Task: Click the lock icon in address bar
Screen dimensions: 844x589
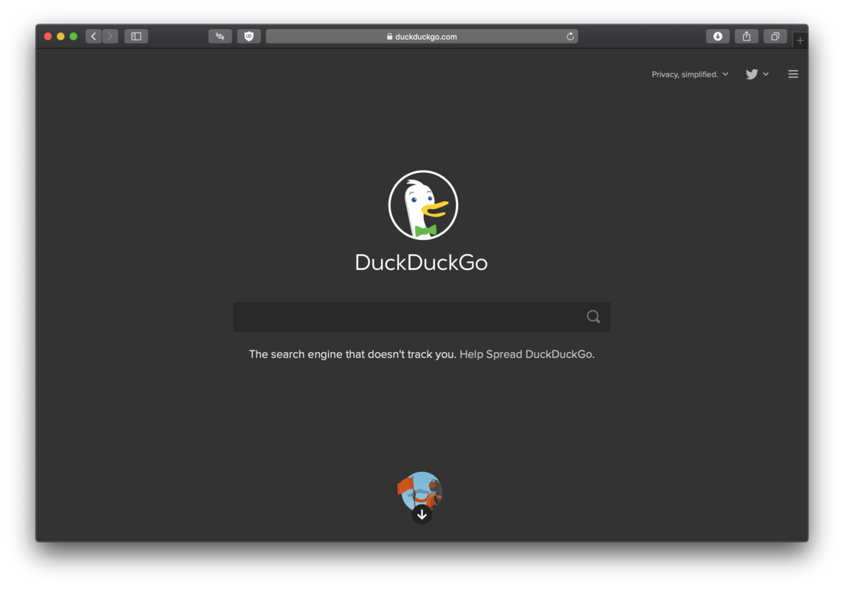Action: (x=389, y=37)
